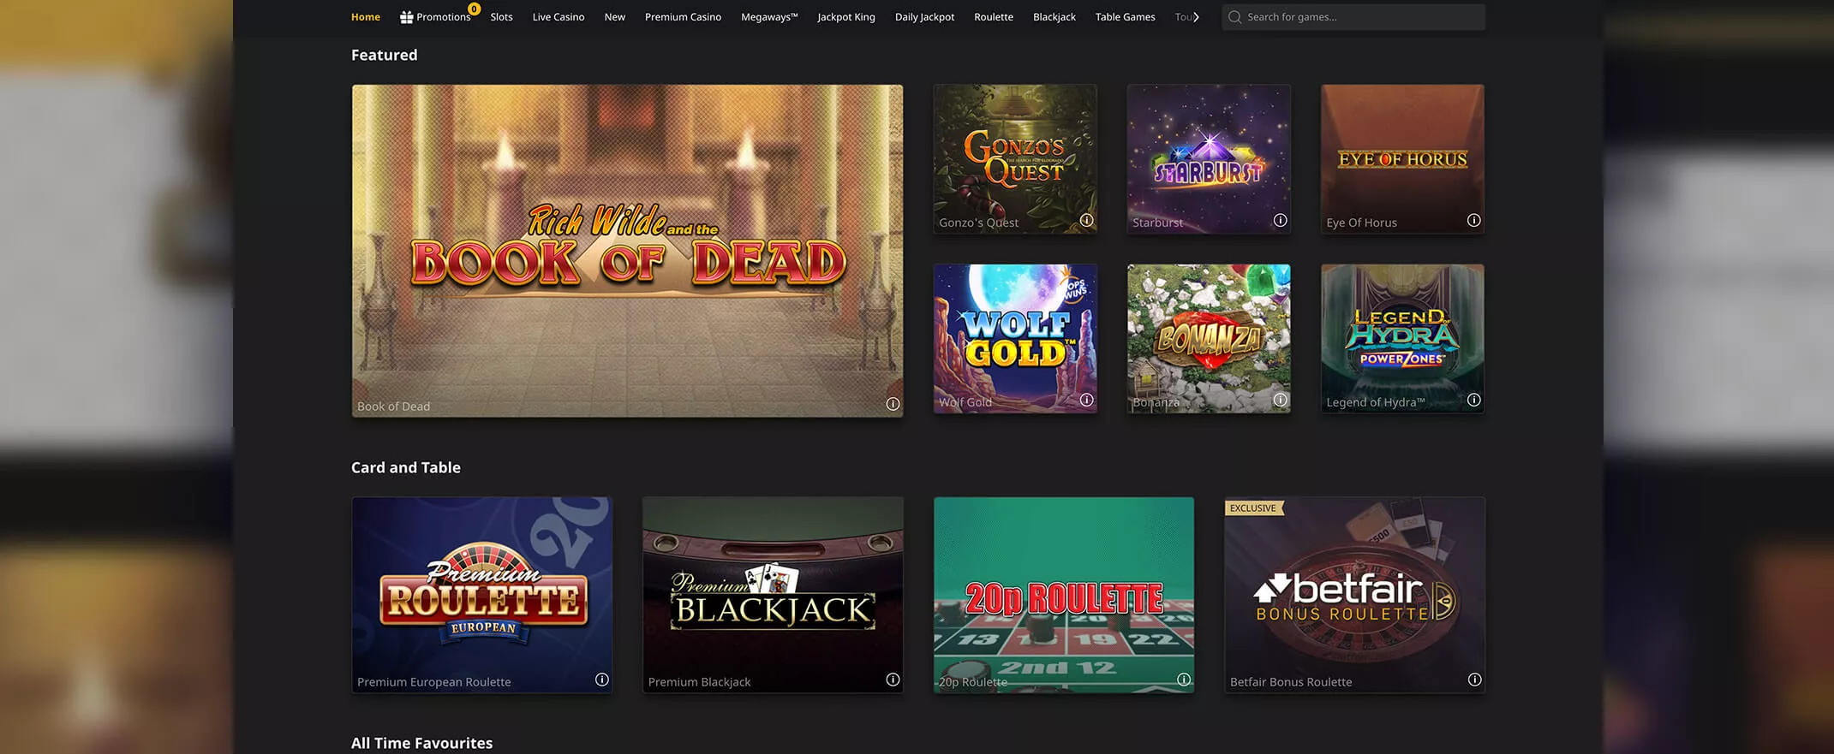This screenshot has width=1834, height=754.
Task: Click the Featured section heading
Action: (x=384, y=55)
